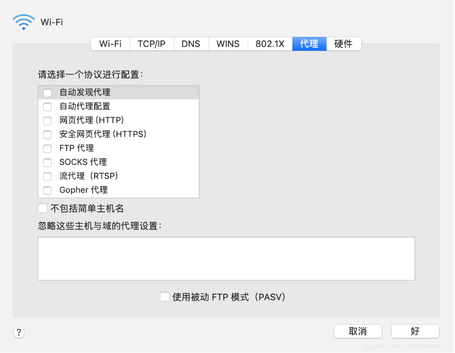
Task: Go to the 硬件 tab
Action: pyautogui.click(x=343, y=44)
